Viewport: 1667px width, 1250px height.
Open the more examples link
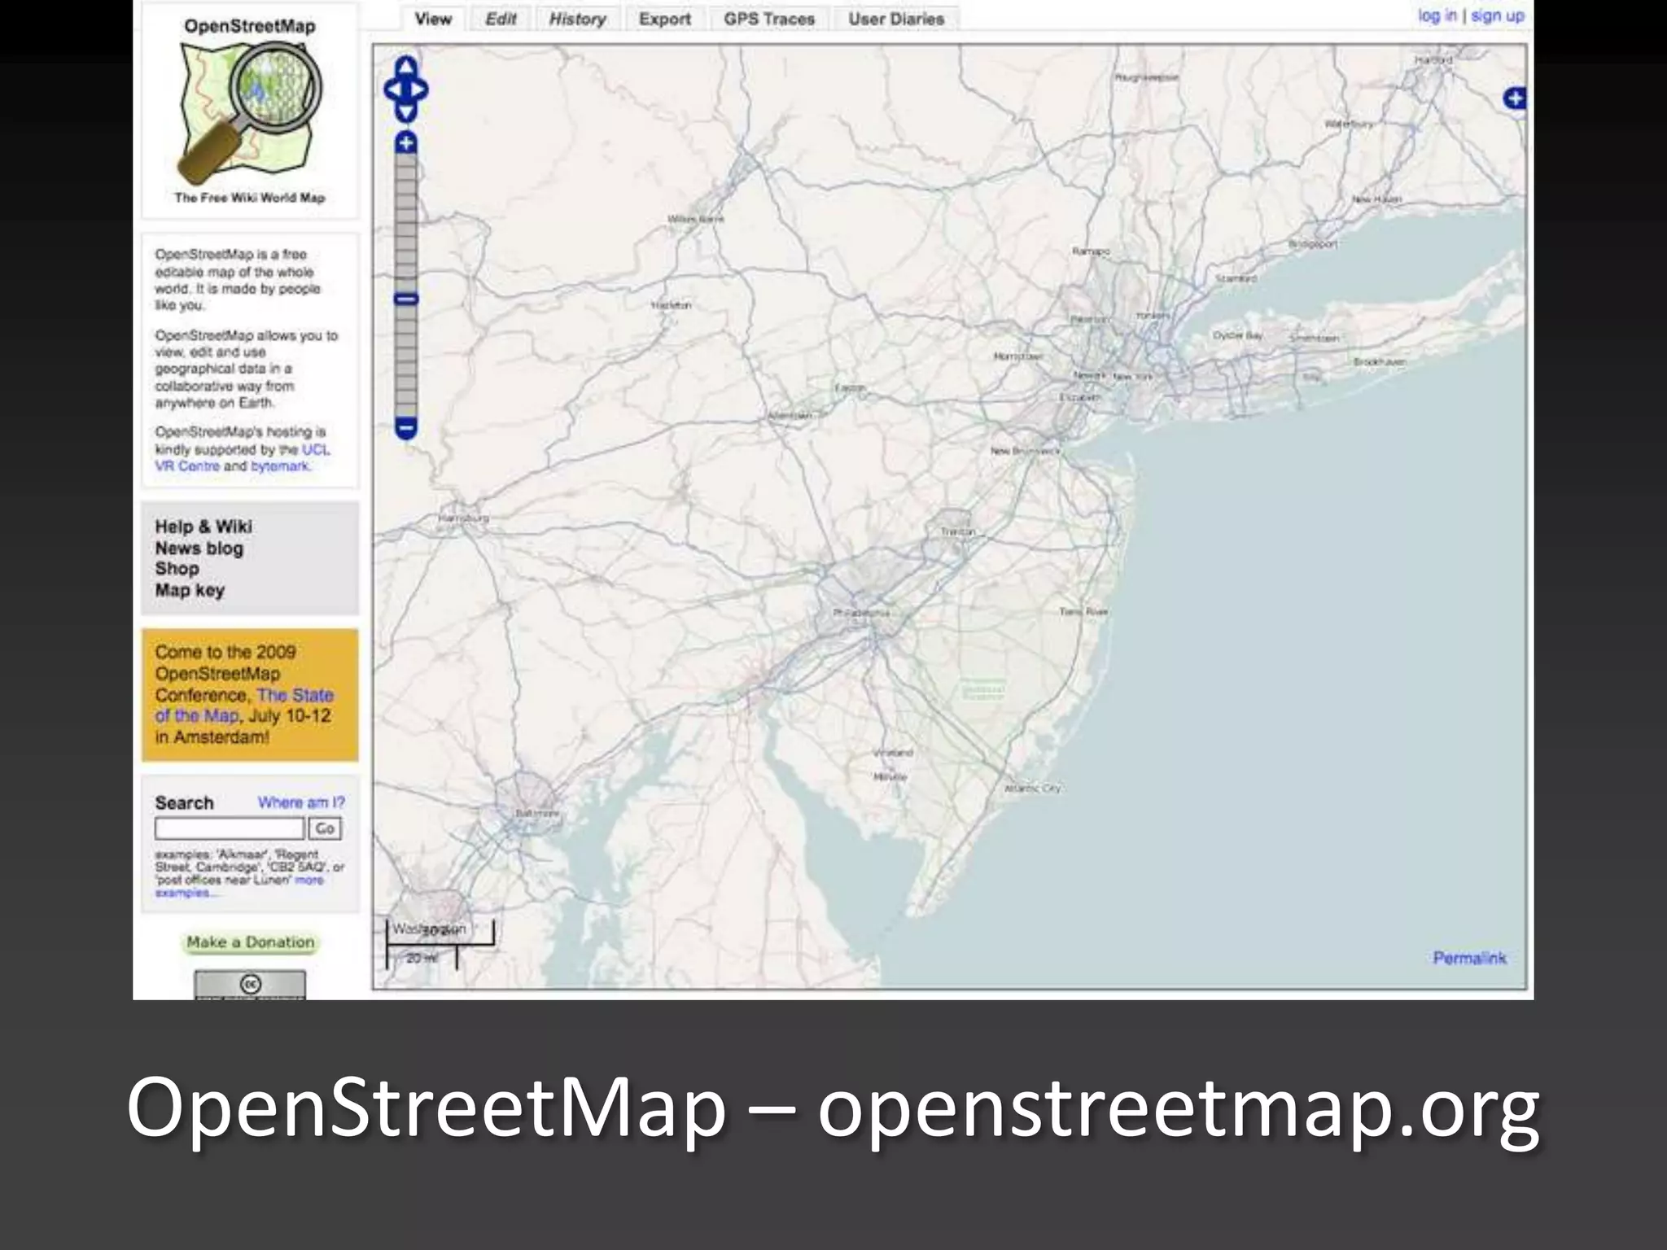[x=239, y=886]
